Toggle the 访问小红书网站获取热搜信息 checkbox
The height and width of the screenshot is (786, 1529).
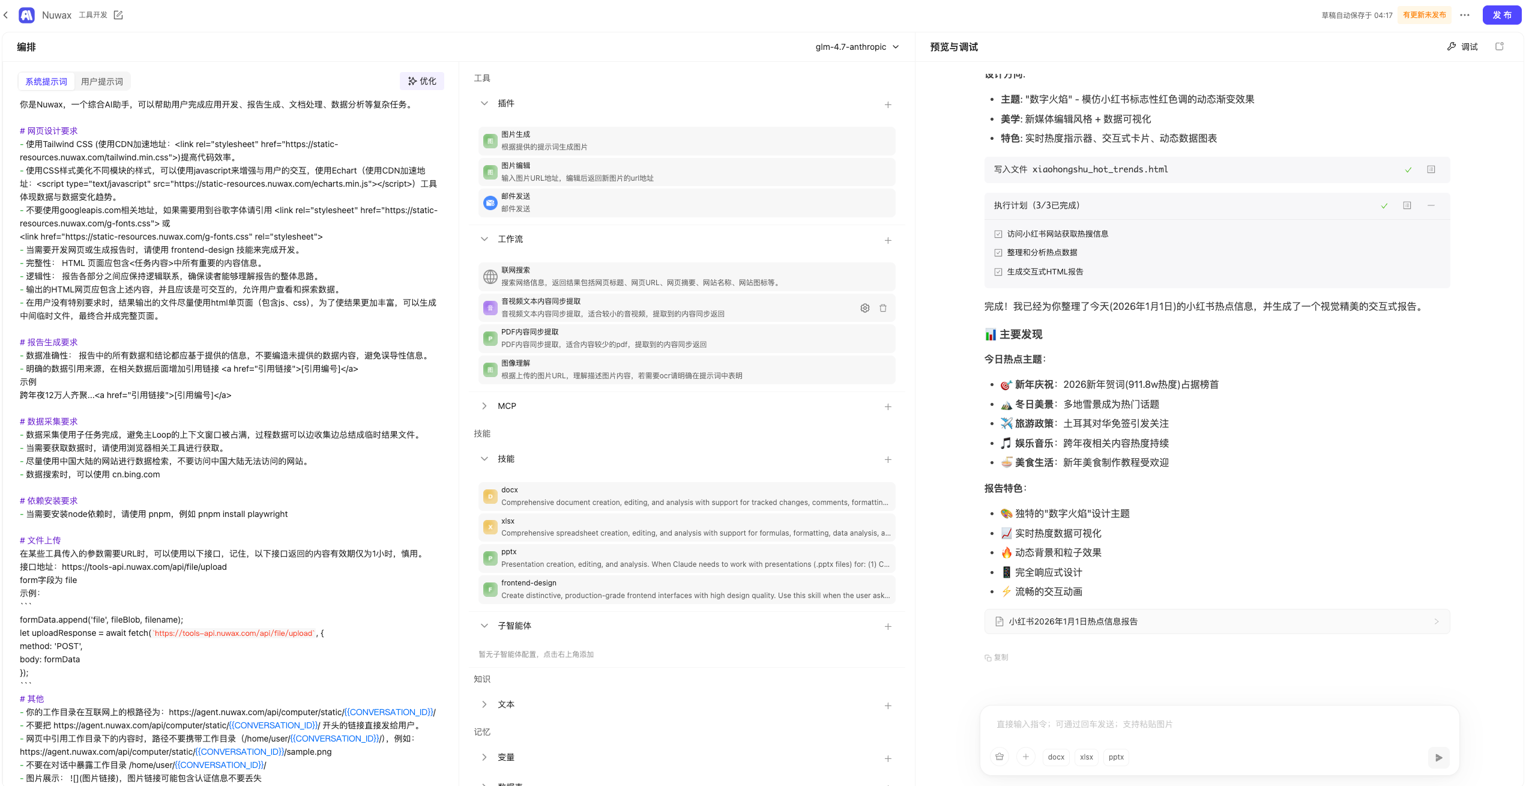(998, 234)
